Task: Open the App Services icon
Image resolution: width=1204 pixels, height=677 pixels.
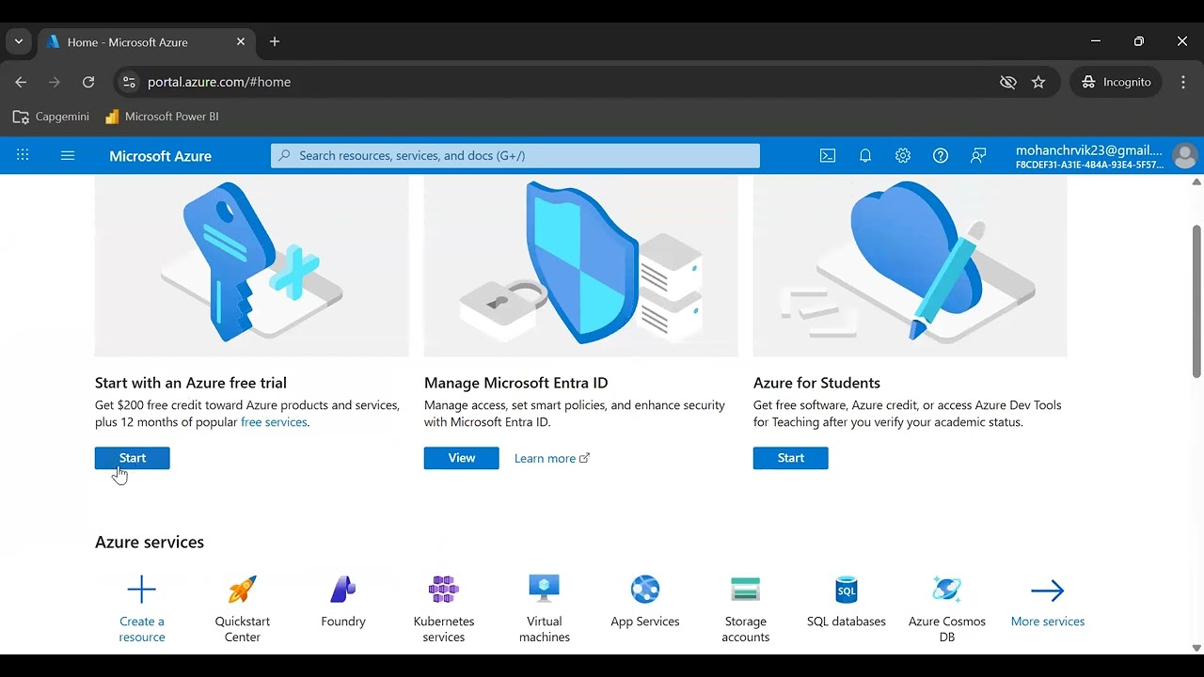Action: click(x=645, y=590)
